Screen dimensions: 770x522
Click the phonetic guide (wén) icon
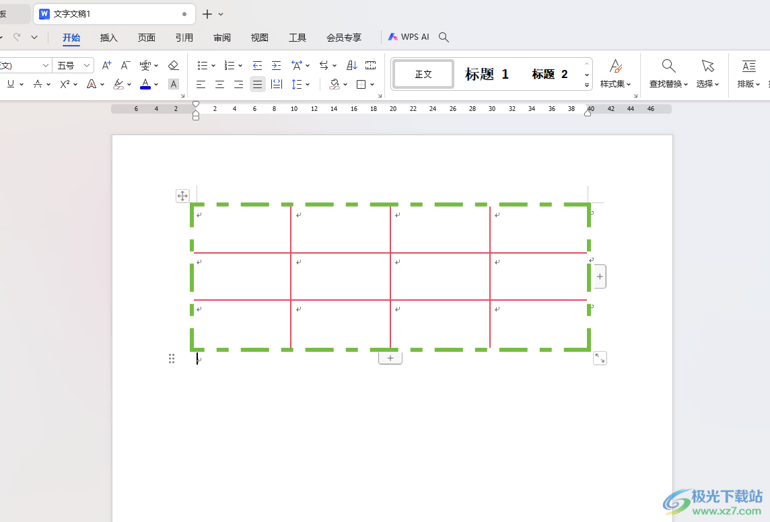145,65
